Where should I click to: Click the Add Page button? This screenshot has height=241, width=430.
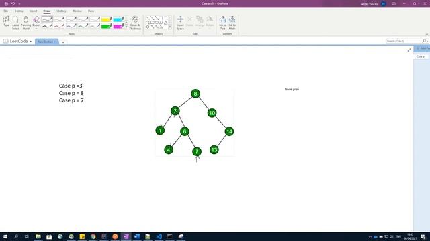tap(423, 48)
